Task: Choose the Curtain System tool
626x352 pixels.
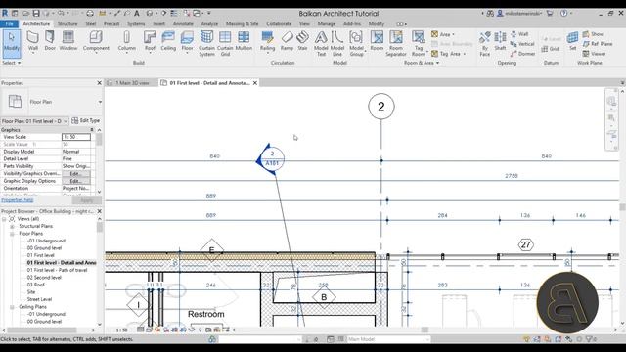Action: pos(206,43)
